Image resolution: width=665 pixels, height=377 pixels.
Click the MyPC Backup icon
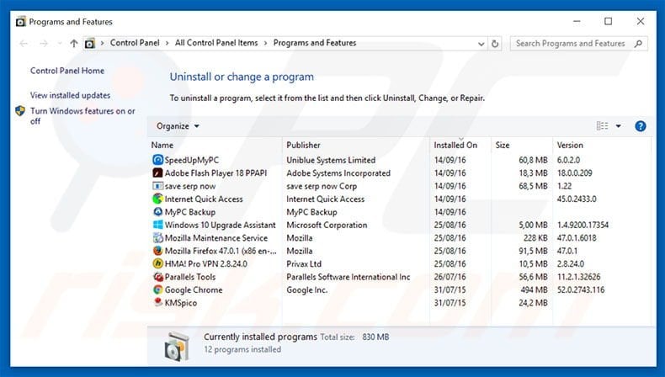coord(157,211)
